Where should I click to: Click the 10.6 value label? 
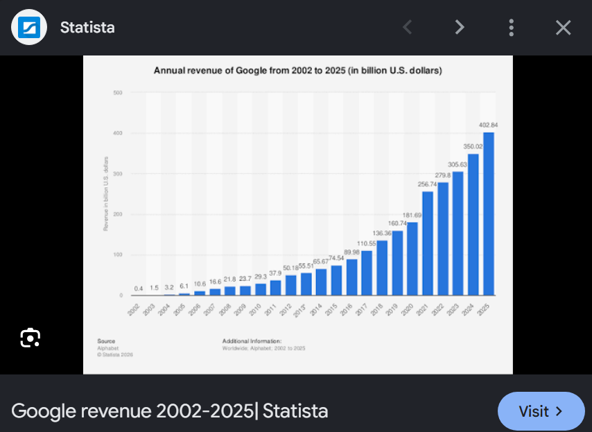[200, 284]
